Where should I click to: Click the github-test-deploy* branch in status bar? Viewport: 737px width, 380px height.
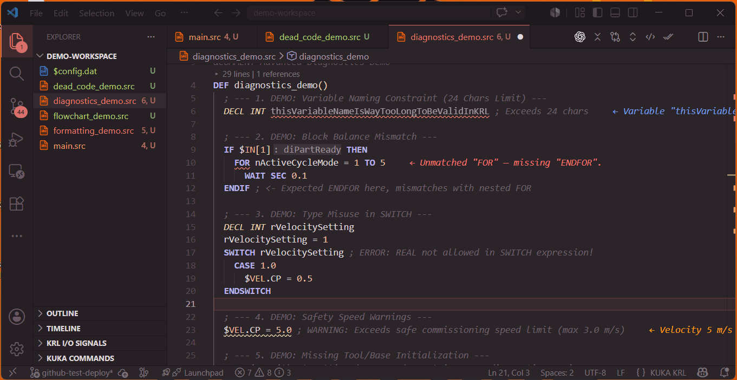71,373
